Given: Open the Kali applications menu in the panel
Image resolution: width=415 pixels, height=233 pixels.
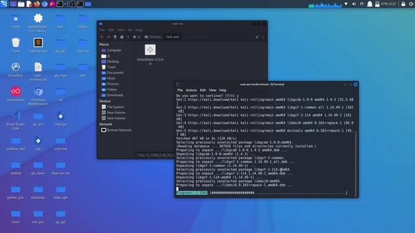Looking at the screenshot, I should [x=4, y=4].
